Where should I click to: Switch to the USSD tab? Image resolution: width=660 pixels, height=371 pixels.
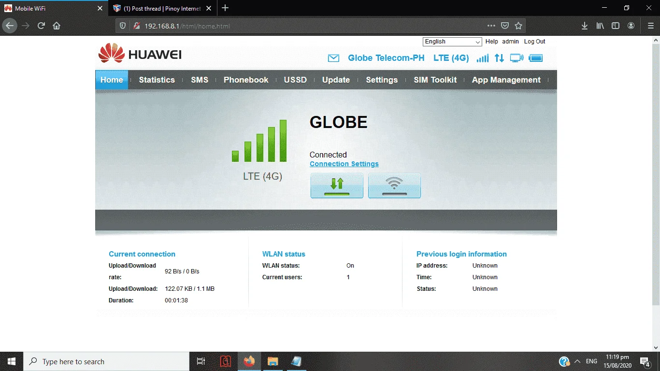[295, 80]
